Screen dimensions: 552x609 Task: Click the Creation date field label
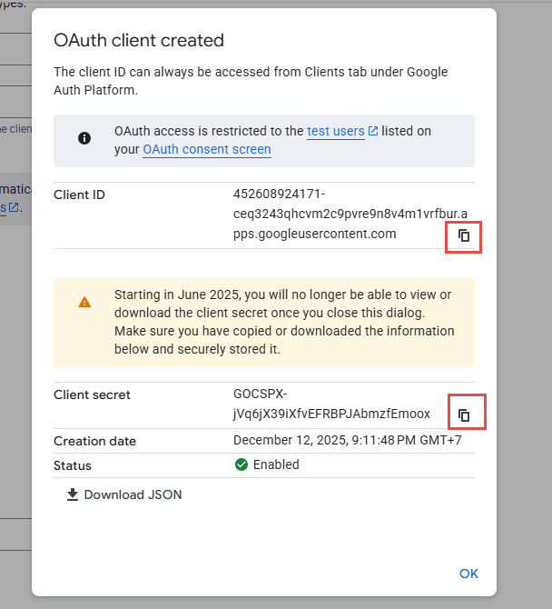click(94, 442)
